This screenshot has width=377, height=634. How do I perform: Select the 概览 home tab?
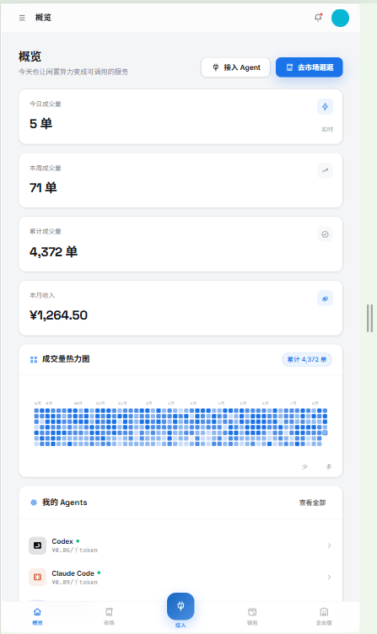pyautogui.click(x=37, y=615)
